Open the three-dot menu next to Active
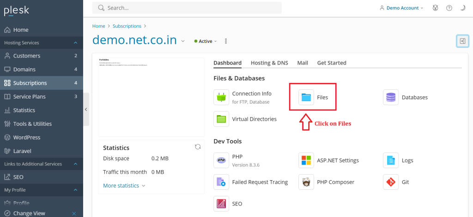473x217 pixels. pos(226,41)
